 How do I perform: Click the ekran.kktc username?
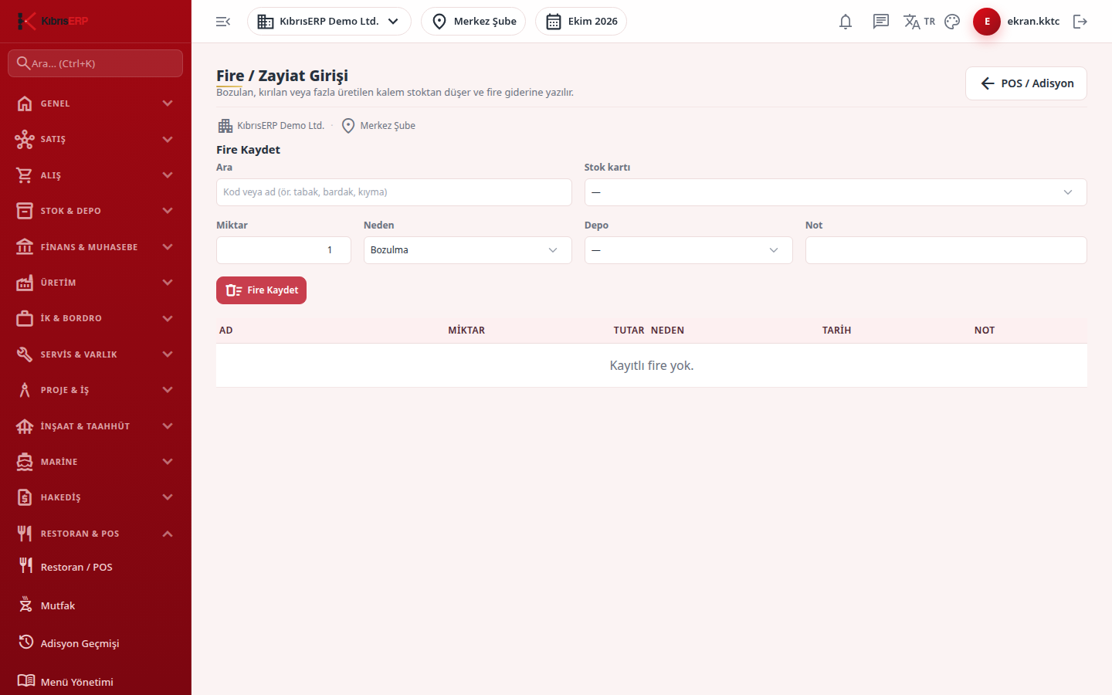point(1033,22)
